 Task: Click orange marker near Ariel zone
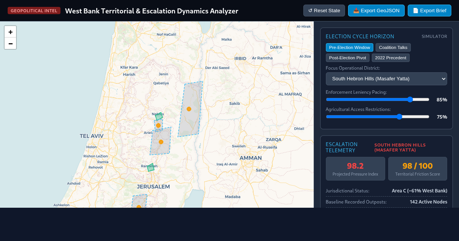161,142
